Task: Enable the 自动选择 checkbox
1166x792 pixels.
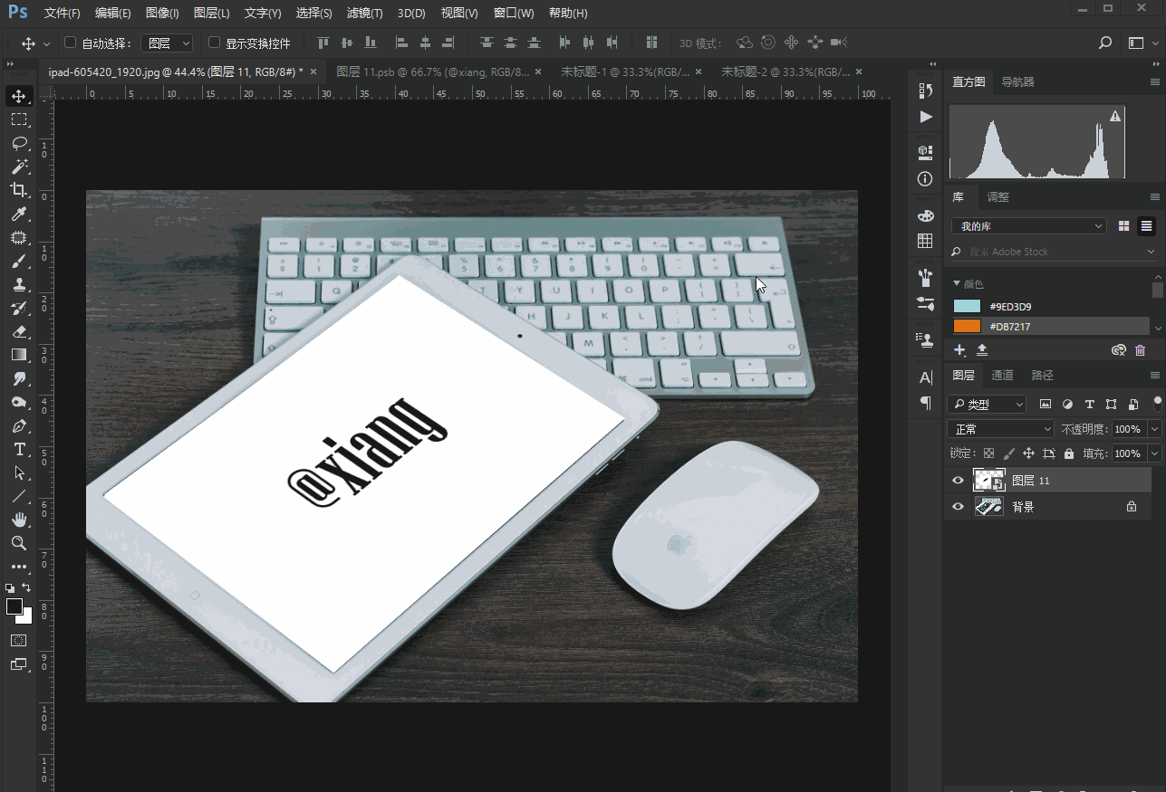Action: pyautogui.click(x=70, y=43)
